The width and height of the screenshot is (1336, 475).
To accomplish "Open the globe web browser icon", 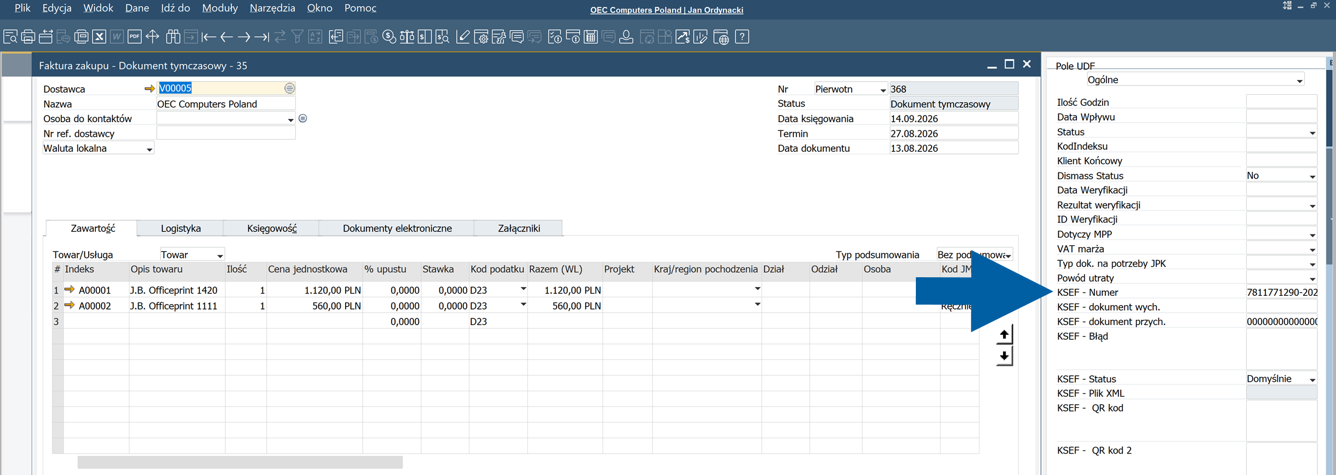I will tap(721, 37).
